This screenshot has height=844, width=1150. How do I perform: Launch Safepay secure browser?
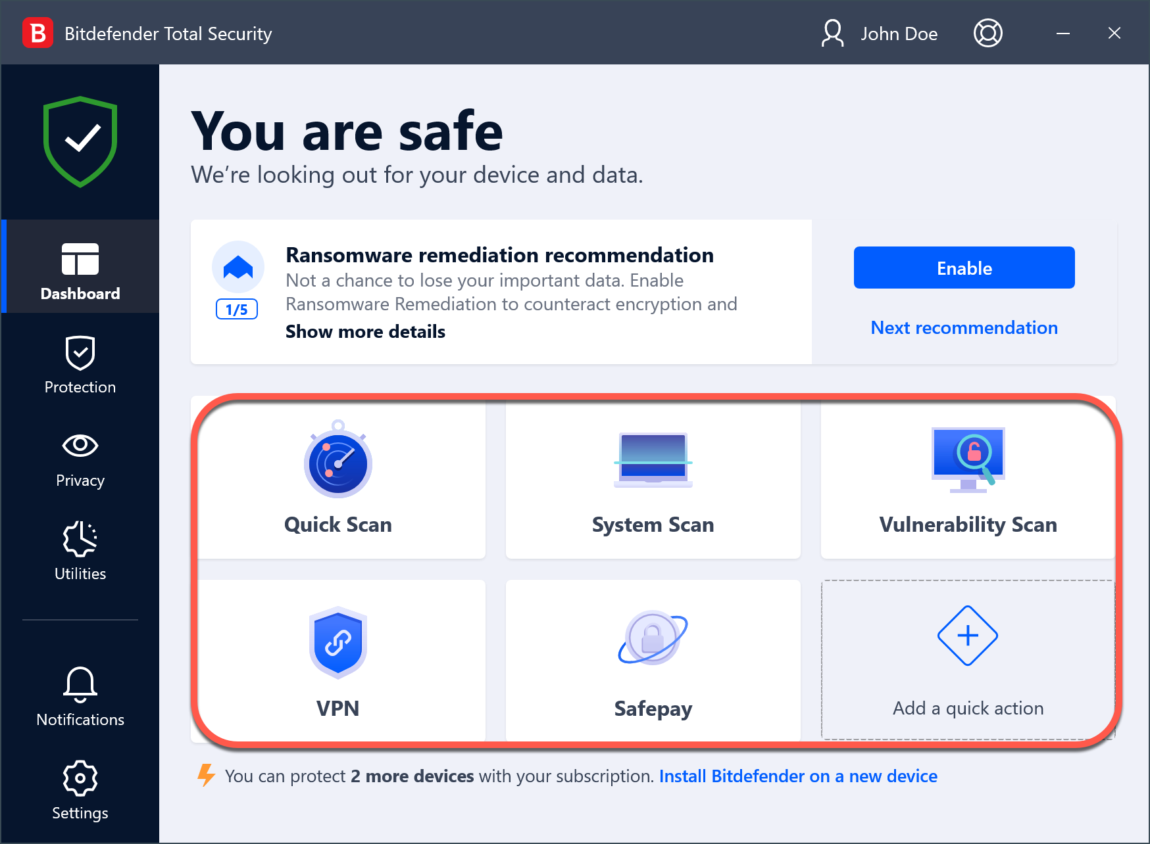tap(653, 661)
